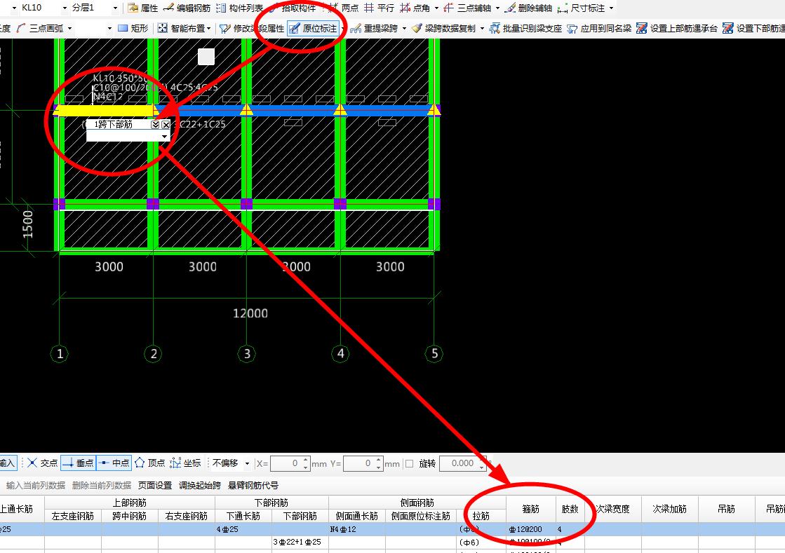
Task: Toggle the 顶点 vertex snap
Action: pos(149,463)
